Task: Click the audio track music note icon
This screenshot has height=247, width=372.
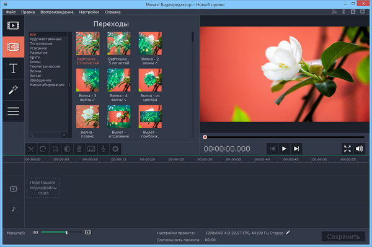Action: point(14,209)
